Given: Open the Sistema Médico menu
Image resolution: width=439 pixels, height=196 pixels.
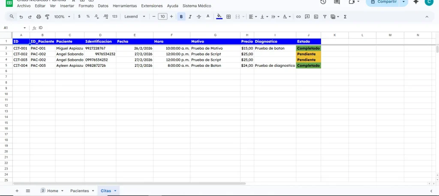Looking at the screenshot, I should pyautogui.click(x=197, y=6).
